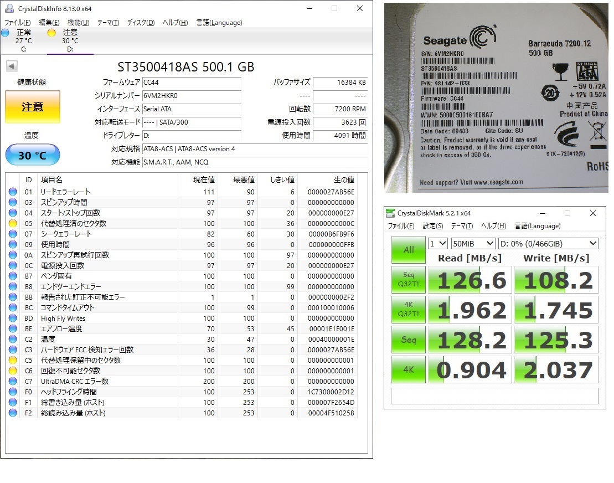Click the CrystalDiskInfo title bar app icon

click(9, 8)
